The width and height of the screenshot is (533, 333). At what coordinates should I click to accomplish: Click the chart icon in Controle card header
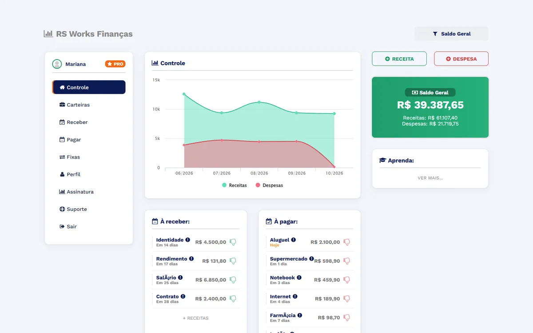155,63
